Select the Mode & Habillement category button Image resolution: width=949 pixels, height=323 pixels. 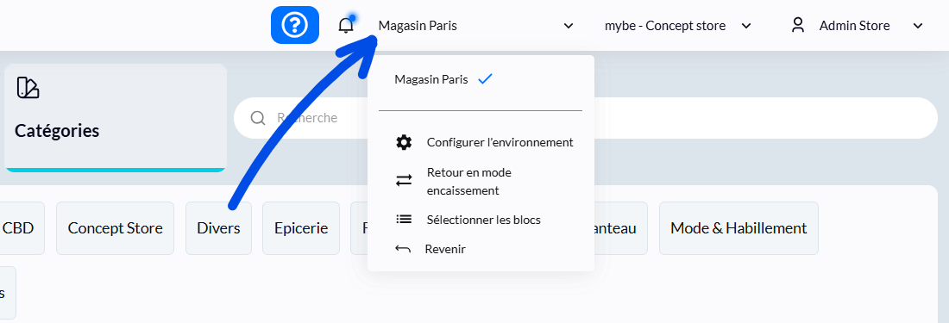(x=738, y=228)
